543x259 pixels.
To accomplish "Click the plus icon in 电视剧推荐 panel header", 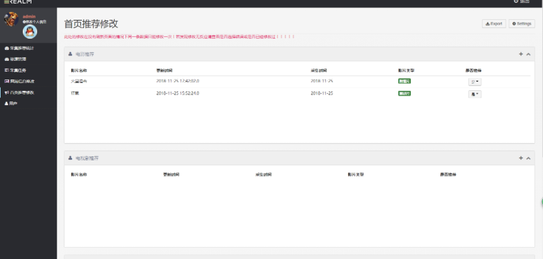I will [521, 158].
